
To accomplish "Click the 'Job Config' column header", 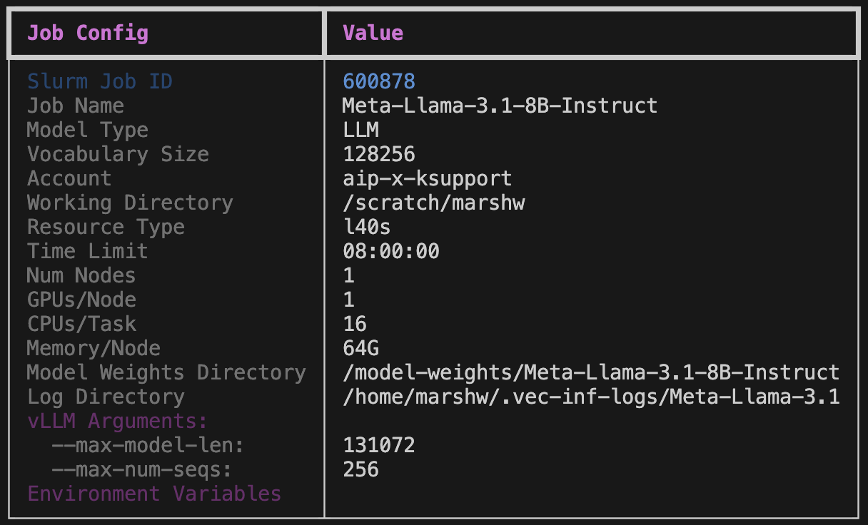I will point(88,33).
